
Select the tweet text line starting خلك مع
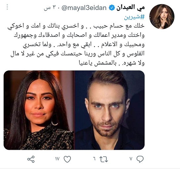pos(76,26)
